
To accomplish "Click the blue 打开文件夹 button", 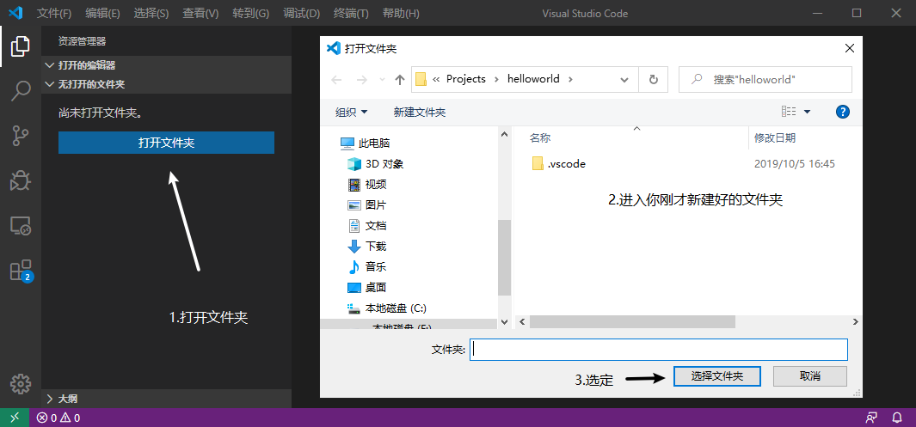I will click(x=167, y=143).
